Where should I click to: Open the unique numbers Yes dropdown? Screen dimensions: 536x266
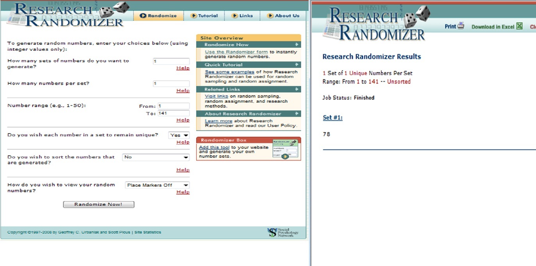tap(179, 135)
